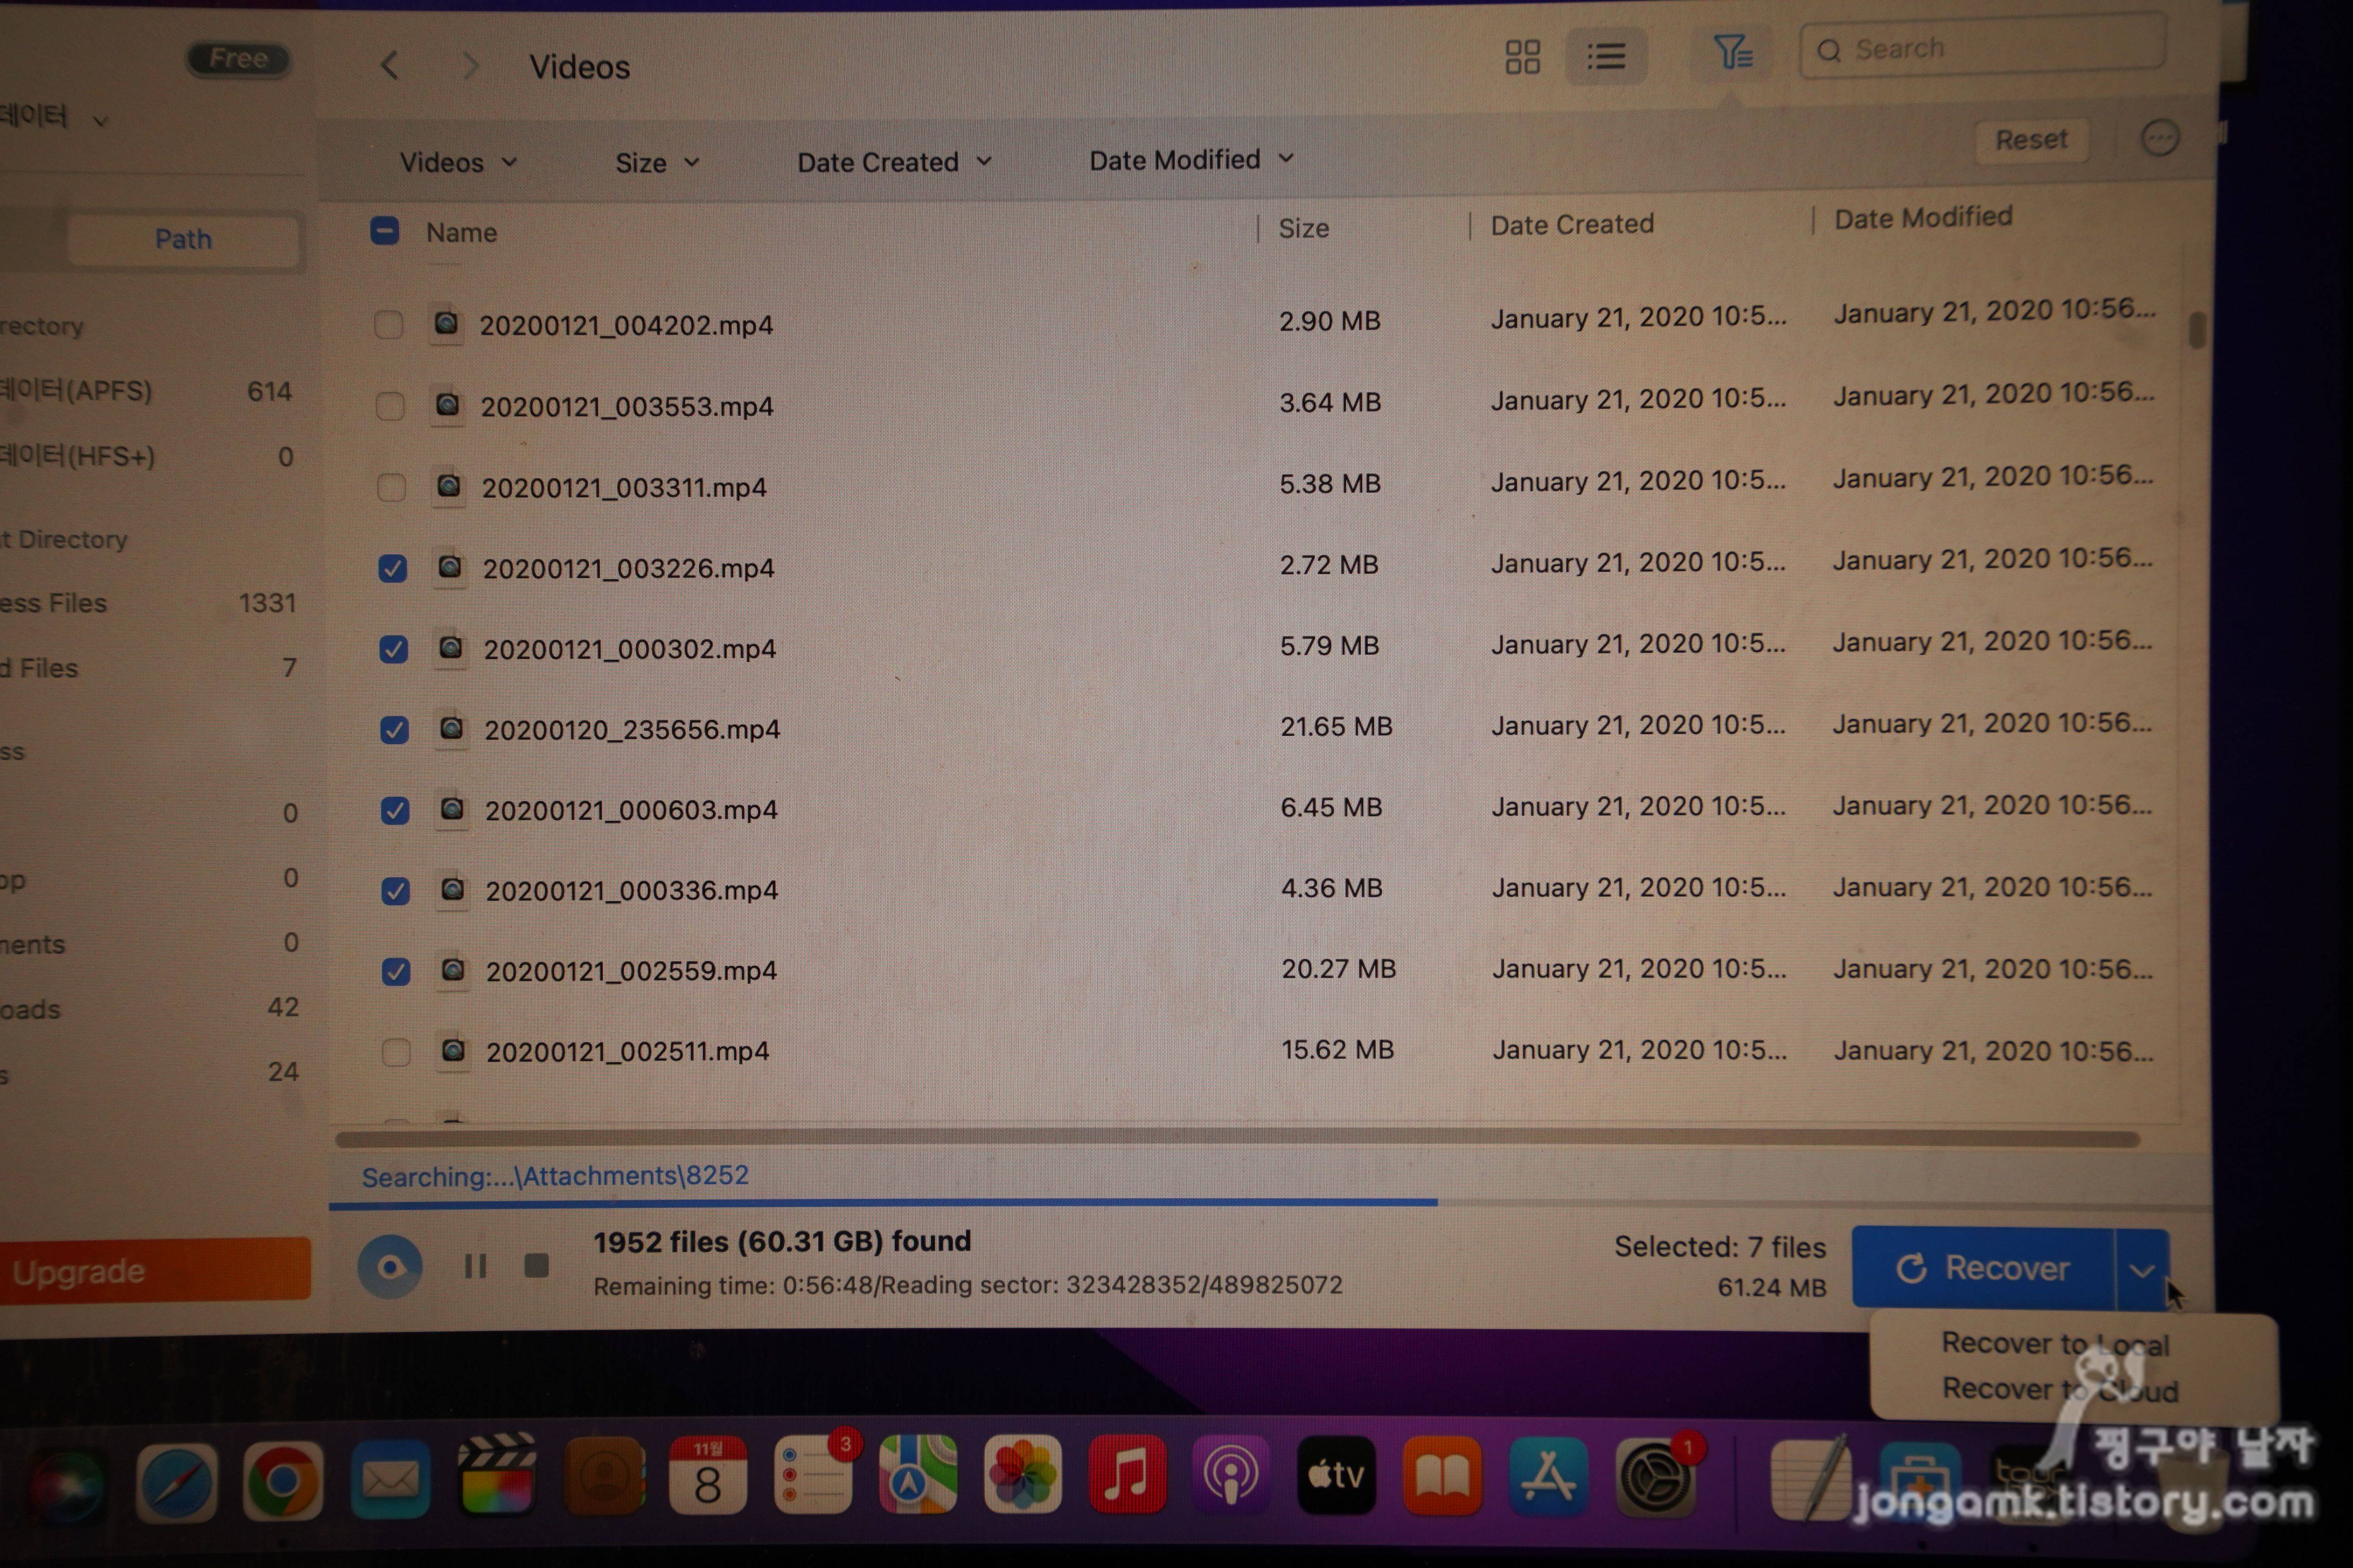Uncheck 20200121_003226.mp4 checkbox
The width and height of the screenshot is (2353, 1568).
click(392, 568)
